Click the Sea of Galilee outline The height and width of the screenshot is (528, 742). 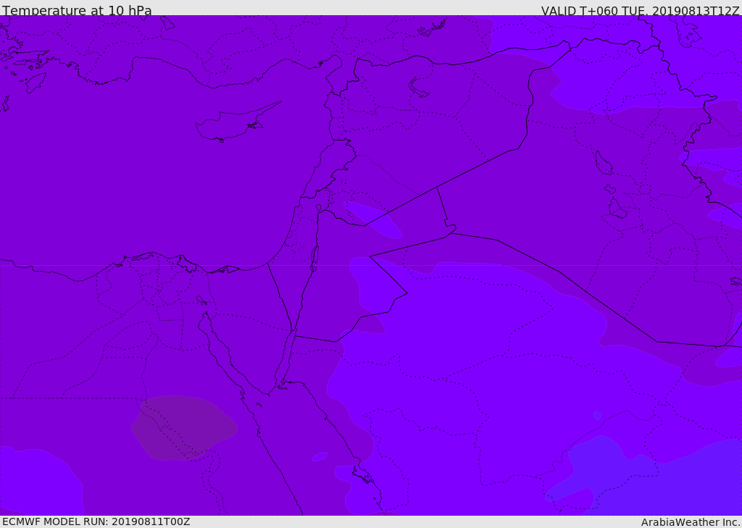[318, 208]
